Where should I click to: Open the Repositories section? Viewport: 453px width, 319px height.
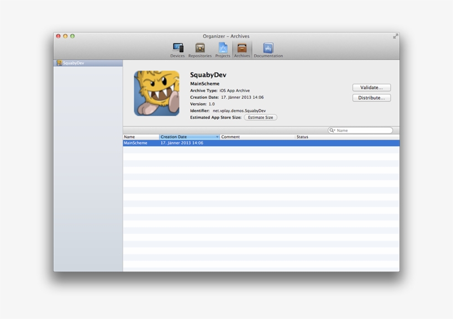click(x=200, y=48)
